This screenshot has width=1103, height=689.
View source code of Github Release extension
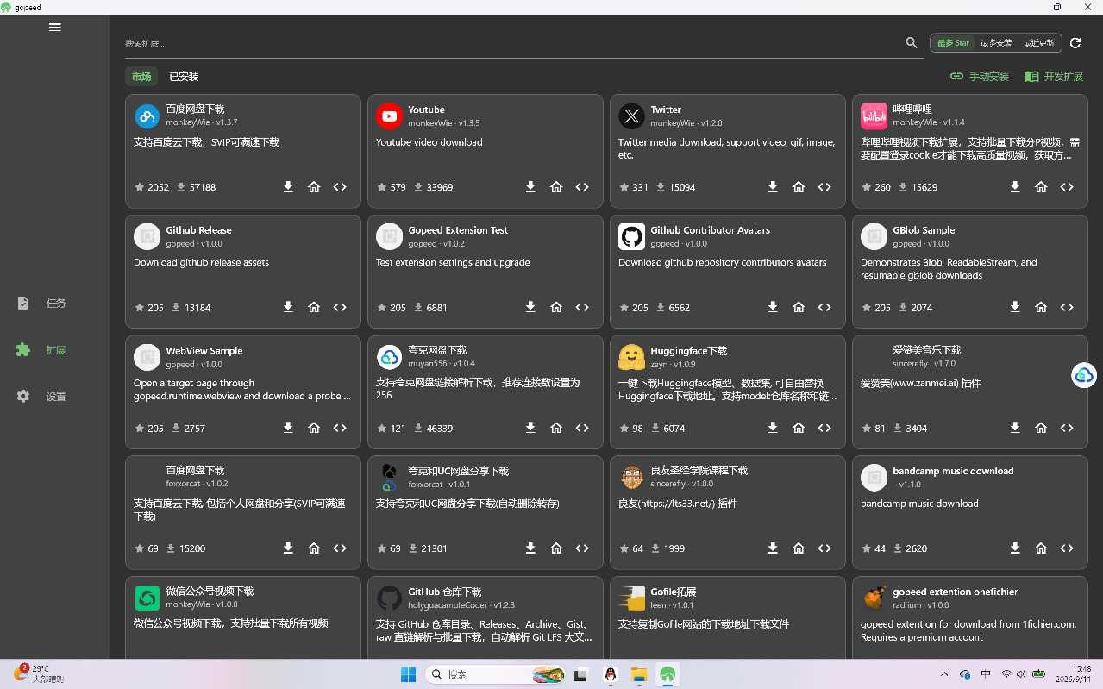(x=340, y=307)
